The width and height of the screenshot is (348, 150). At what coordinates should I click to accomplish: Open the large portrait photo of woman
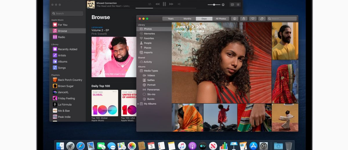point(222,63)
